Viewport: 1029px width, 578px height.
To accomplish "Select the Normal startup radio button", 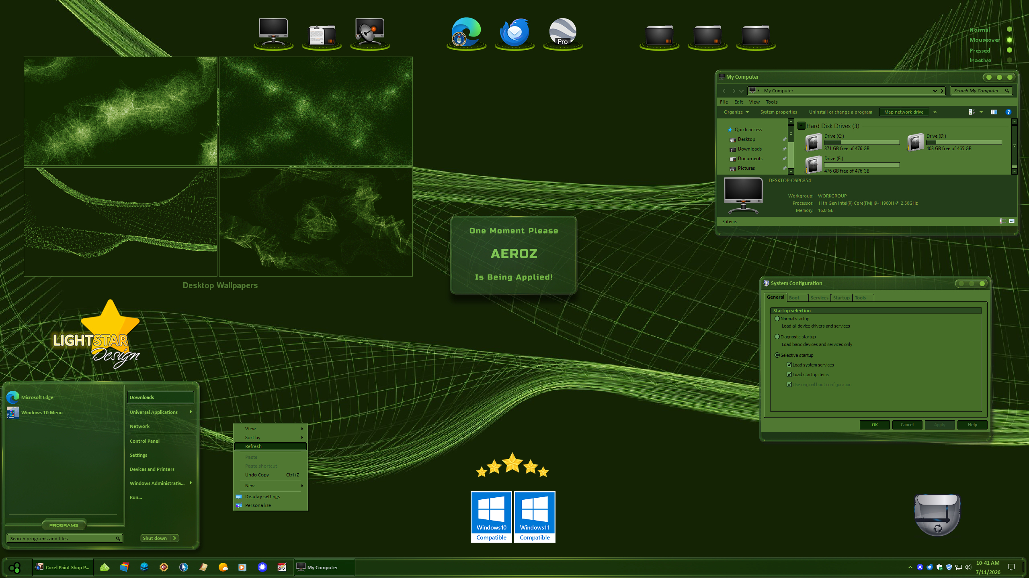I will point(777,319).
